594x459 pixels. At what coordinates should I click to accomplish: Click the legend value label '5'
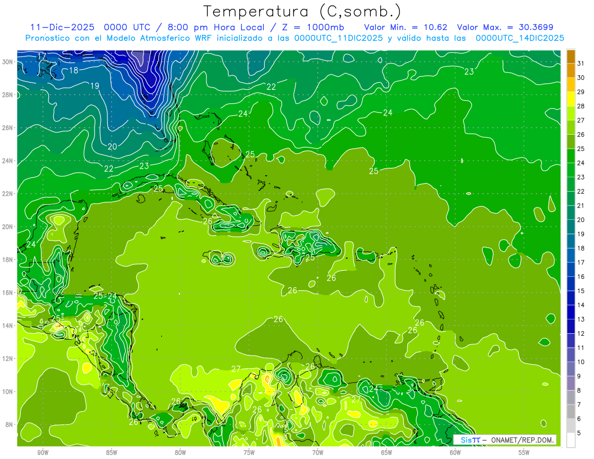pos(579,434)
